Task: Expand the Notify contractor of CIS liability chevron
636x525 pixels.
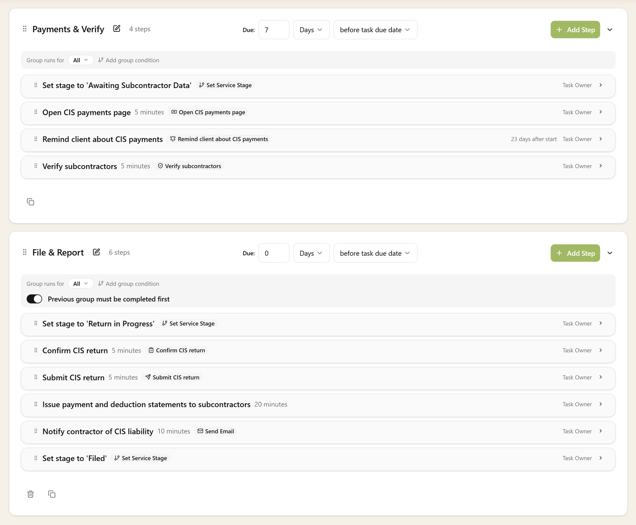Action: click(601, 431)
